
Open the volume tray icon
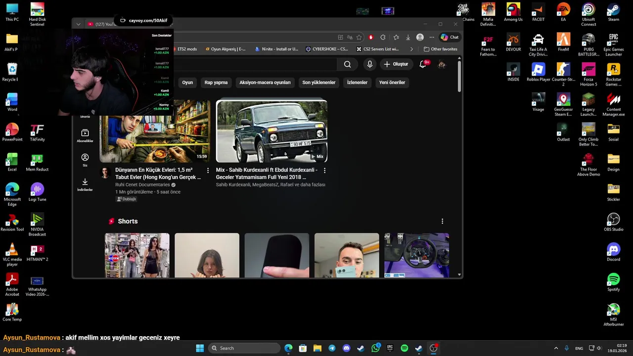point(599,348)
